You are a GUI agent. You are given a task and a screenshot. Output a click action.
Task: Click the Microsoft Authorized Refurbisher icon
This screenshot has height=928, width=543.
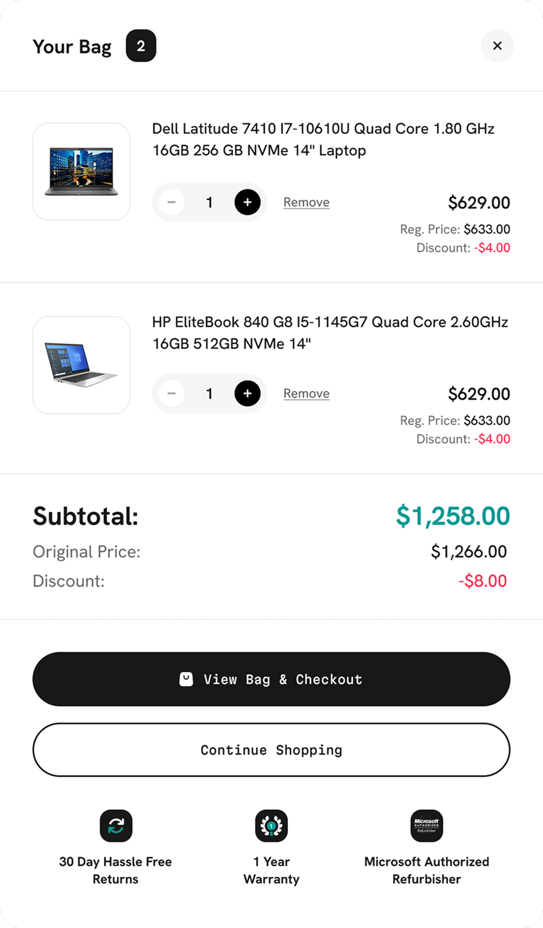pos(427,826)
